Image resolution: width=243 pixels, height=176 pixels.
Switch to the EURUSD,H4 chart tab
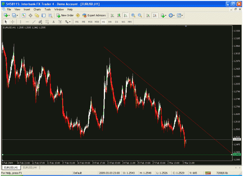[x=30, y=167]
